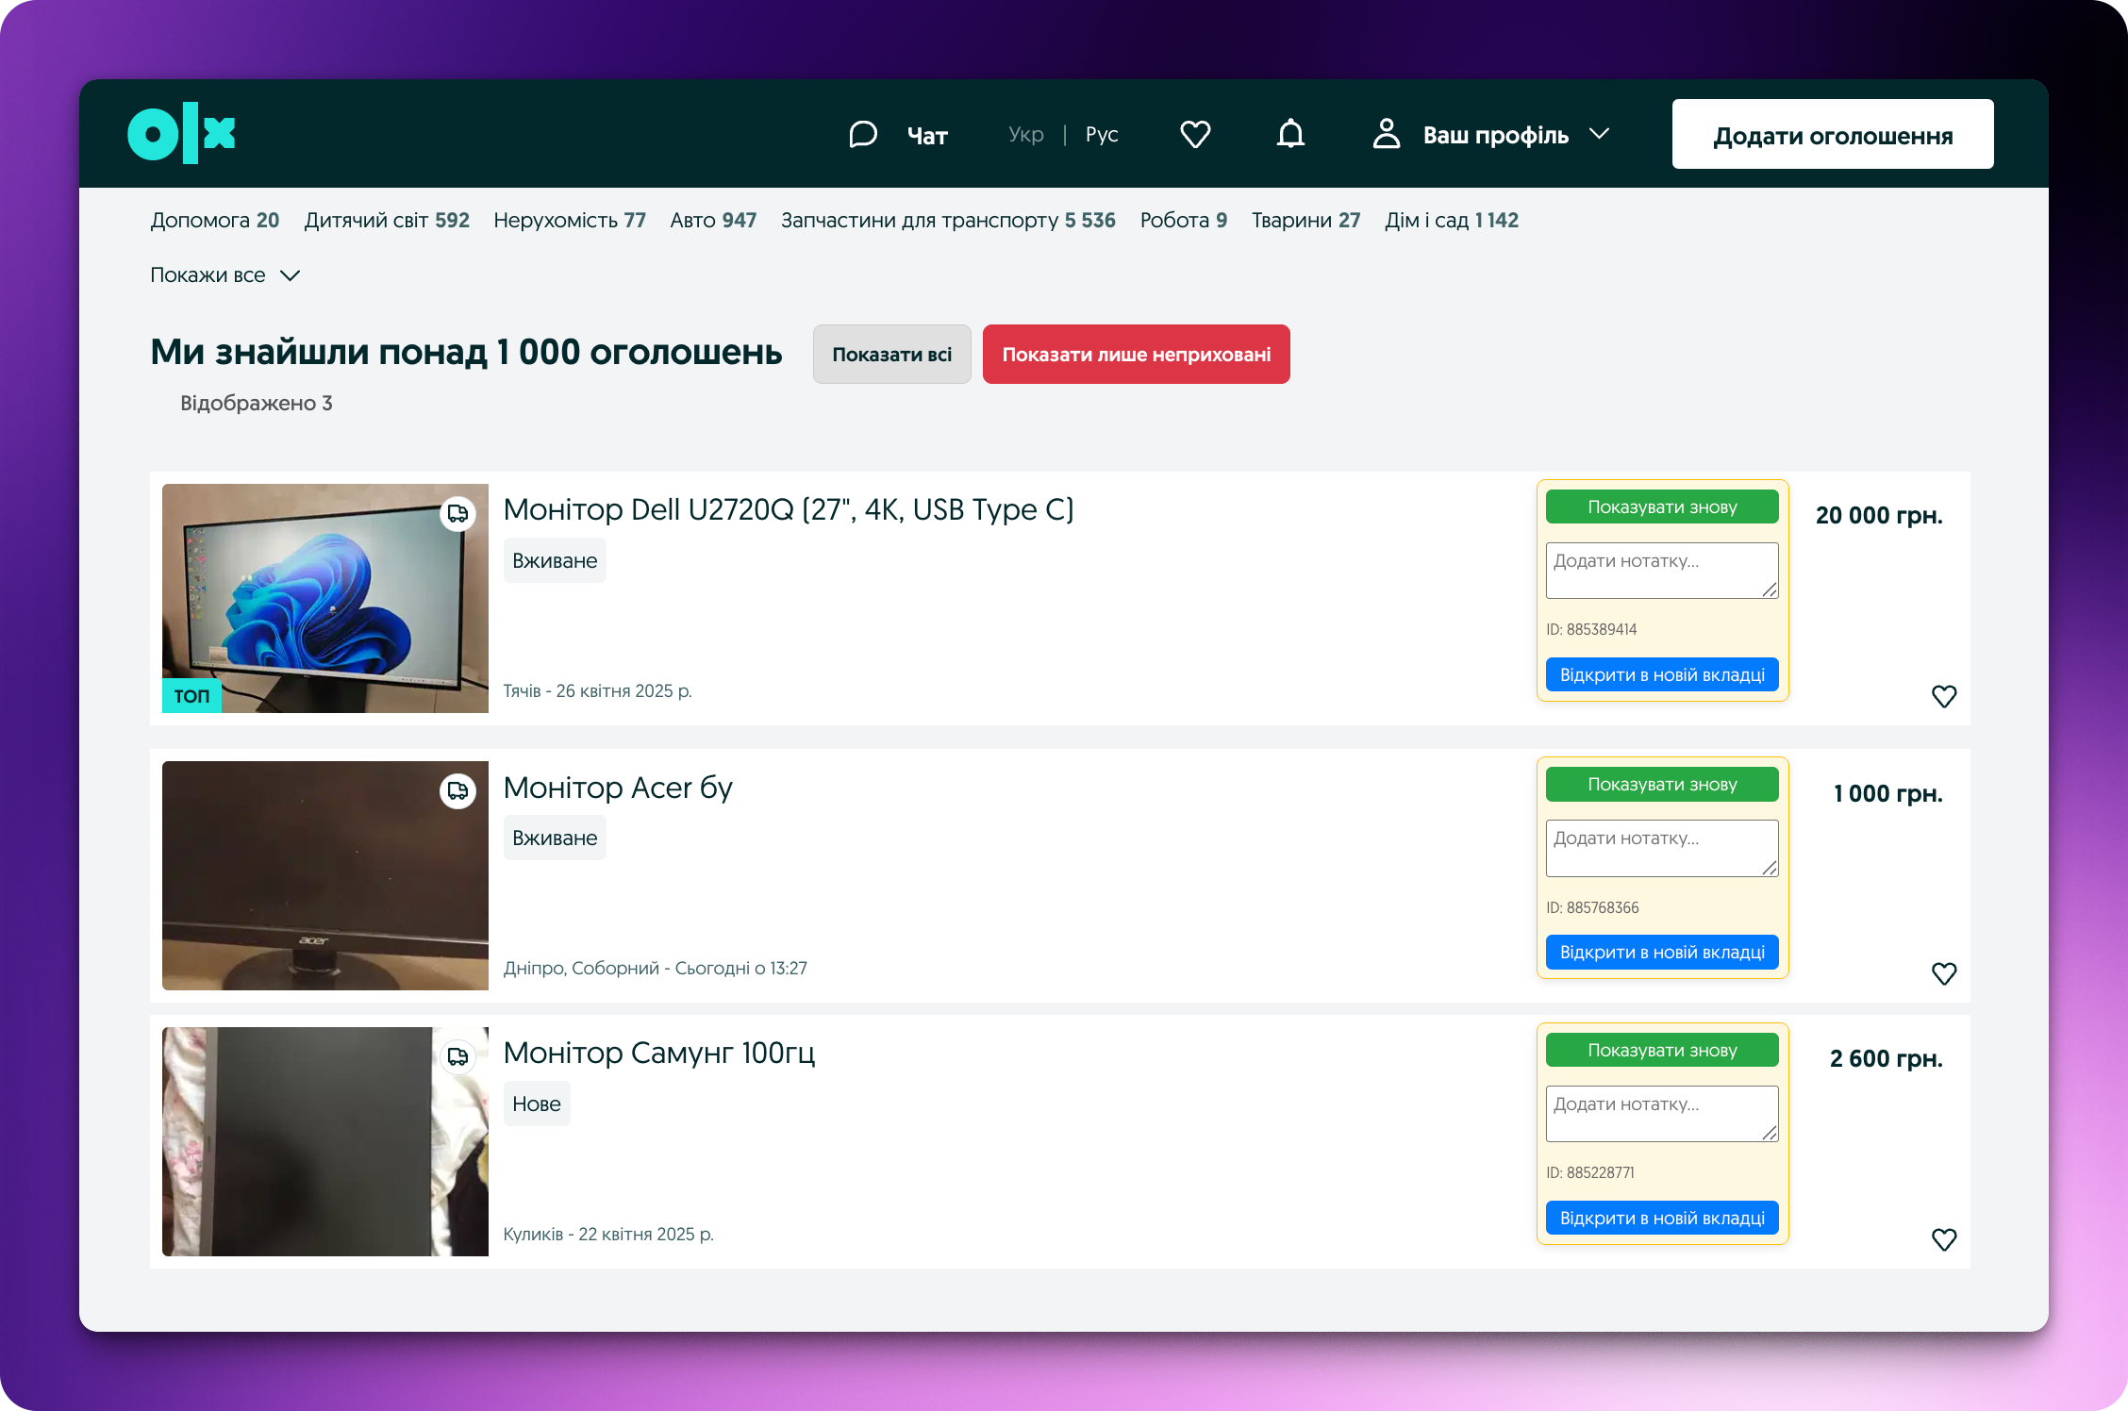Open title Монітор Acer бу listing
Image resolution: width=2128 pixels, height=1411 pixels.
618,788
